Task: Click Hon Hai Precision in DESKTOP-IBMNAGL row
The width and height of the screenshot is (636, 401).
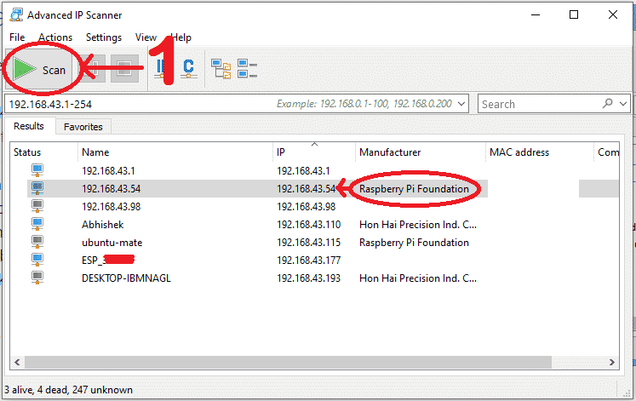Action: [418, 278]
